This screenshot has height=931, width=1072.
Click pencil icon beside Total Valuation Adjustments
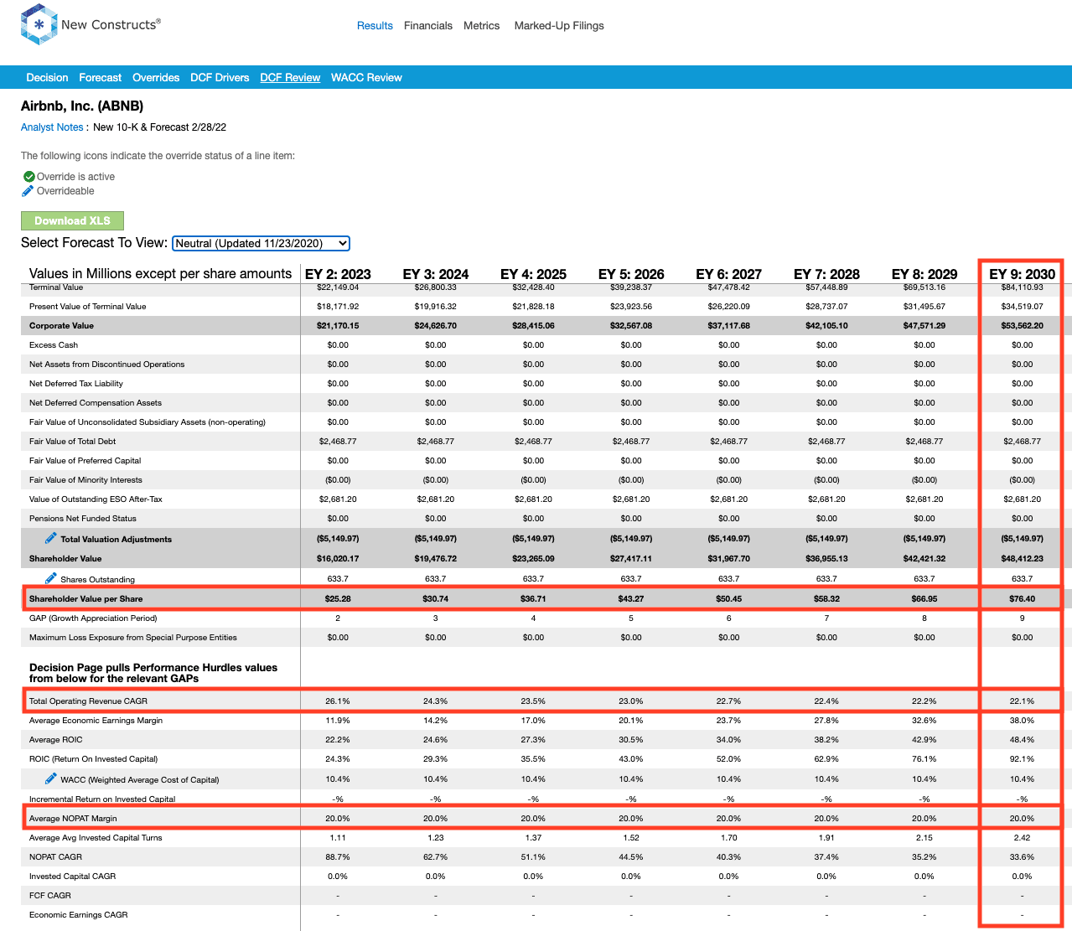click(51, 538)
